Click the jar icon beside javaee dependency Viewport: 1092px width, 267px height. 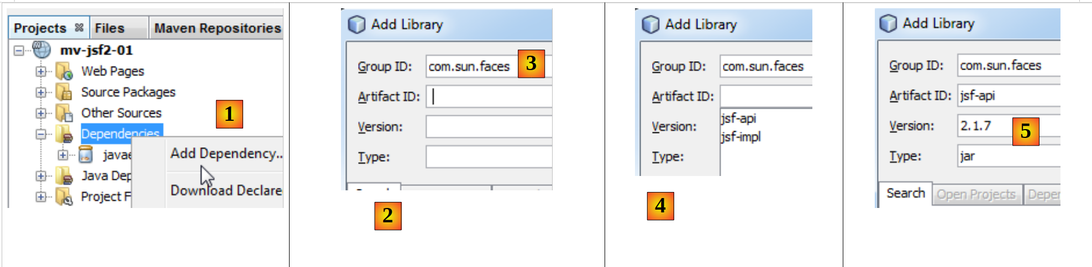point(85,155)
